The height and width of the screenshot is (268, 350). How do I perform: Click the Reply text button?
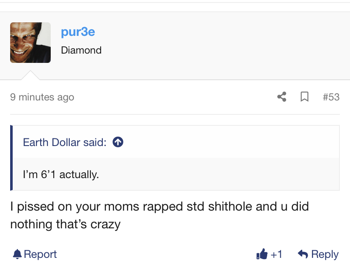click(x=325, y=254)
